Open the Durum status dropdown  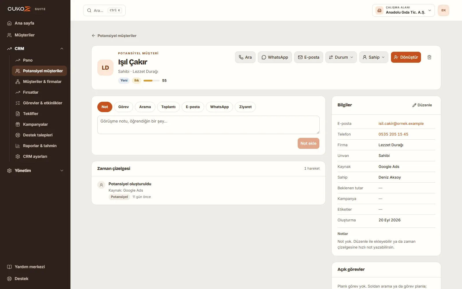pyautogui.click(x=341, y=57)
